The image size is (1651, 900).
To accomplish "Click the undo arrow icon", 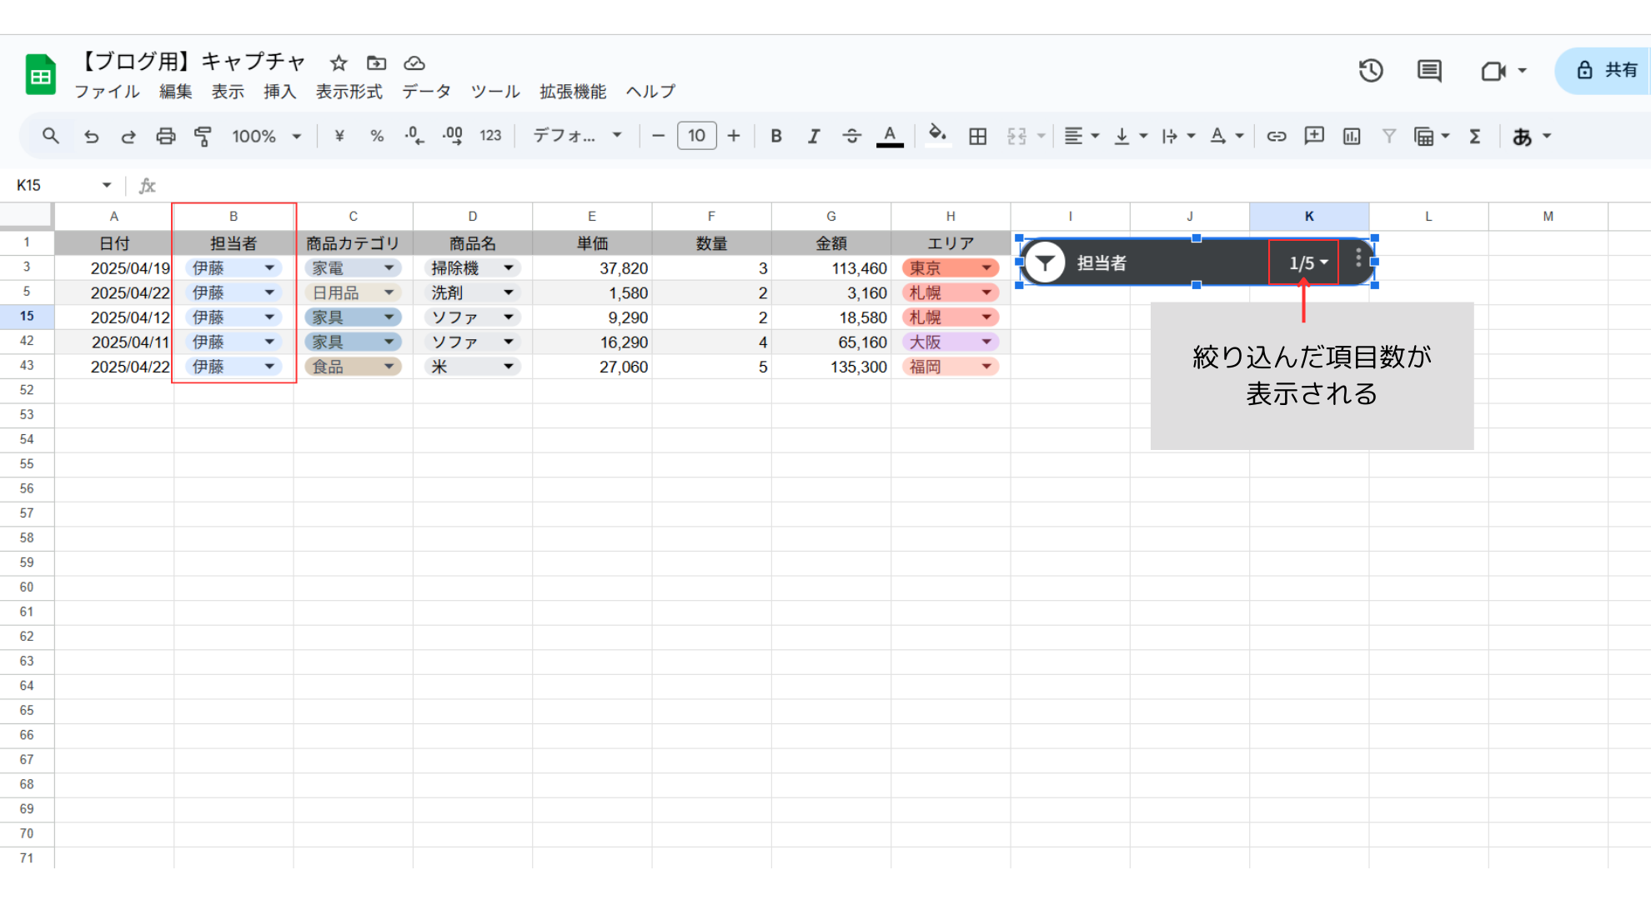I will [92, 136].
